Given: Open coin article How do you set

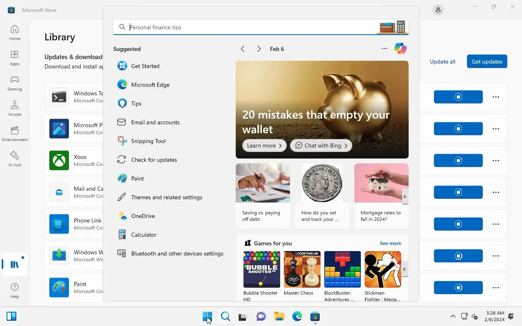Looking at the screenshot, I should (x=322, y=196).
